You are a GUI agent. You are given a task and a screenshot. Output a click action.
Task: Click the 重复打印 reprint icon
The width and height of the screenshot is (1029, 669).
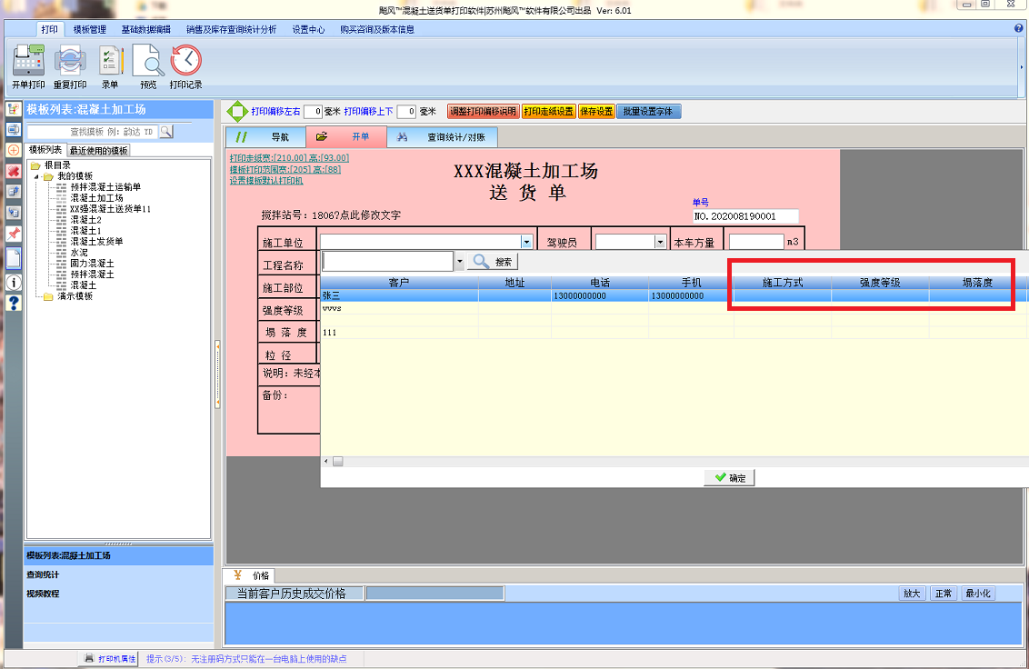pos(70,62)
